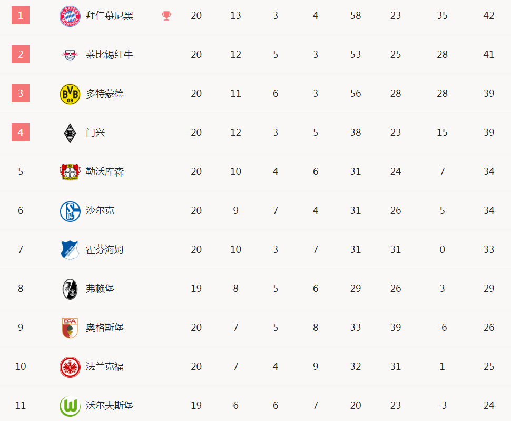The width and height of the screenshot is (511, 421).
Task: Click the red rank 1 badge
Action: [21, 15]
